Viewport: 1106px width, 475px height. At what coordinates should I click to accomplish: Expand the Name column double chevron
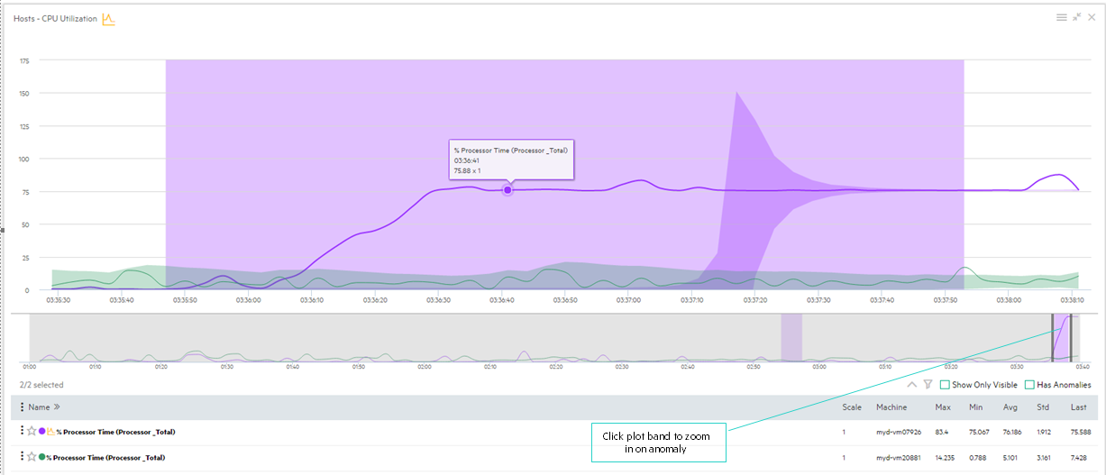(57, 407)
